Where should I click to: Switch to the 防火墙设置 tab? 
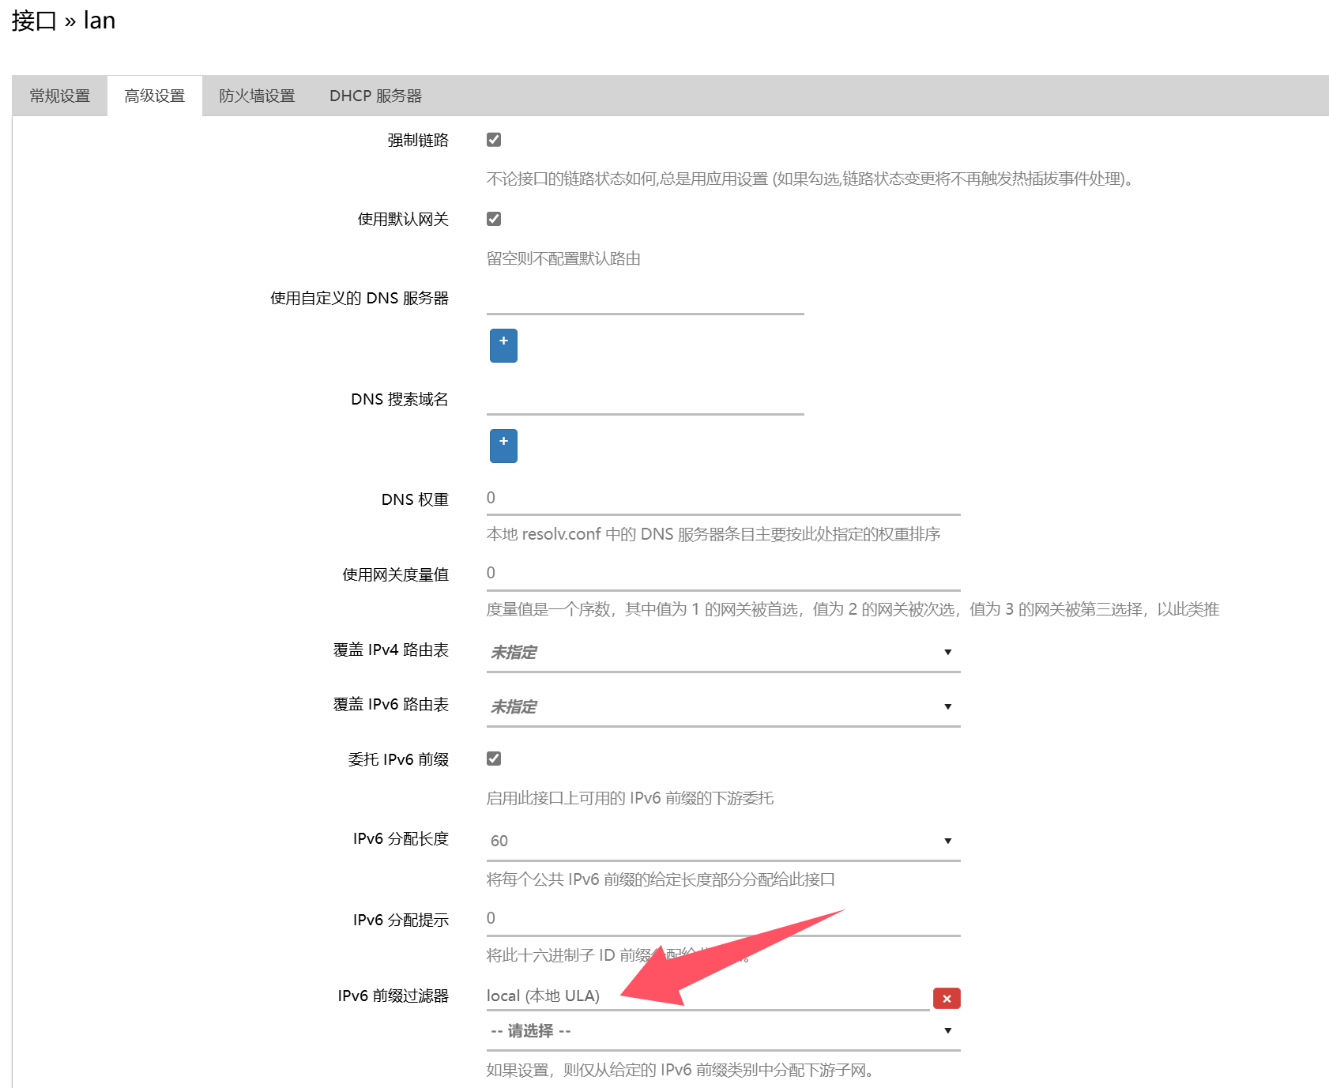tap(258, 95)
